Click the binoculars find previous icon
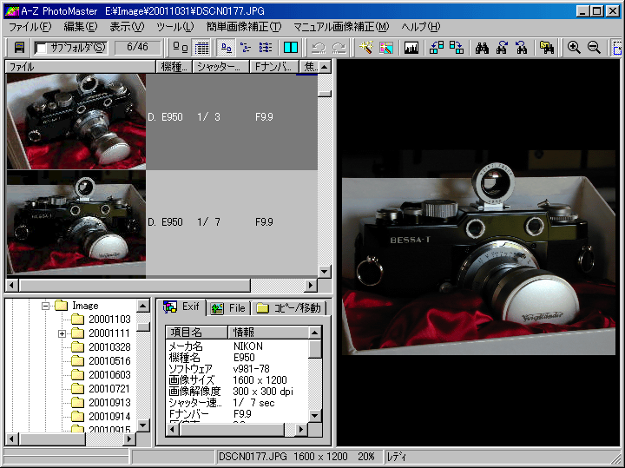 (x=502, y=48)
